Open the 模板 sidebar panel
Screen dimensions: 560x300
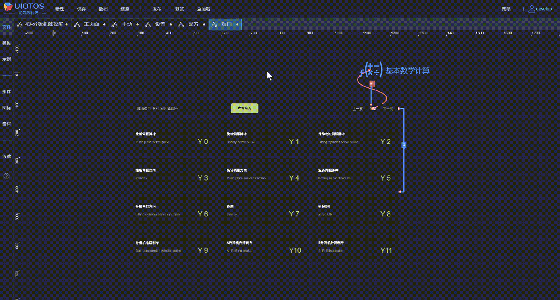[6, 43]
